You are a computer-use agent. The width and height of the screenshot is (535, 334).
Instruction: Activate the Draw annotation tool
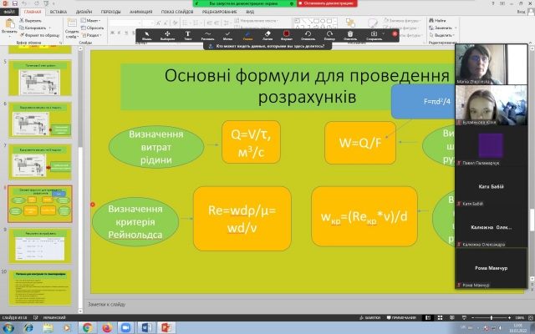tap(207, 34)
